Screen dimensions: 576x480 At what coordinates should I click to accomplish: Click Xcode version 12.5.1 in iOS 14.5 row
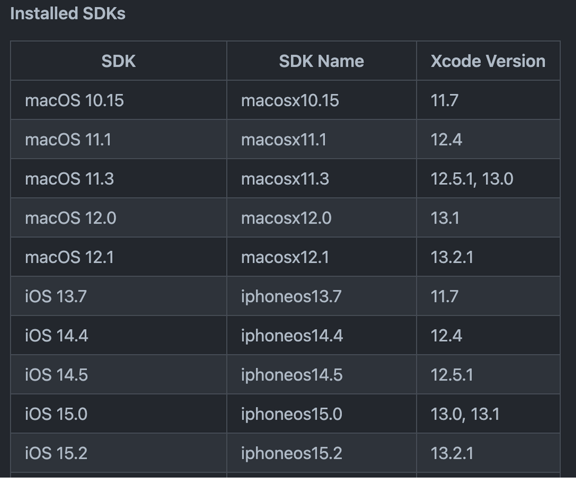pyautogui.click(x=488, y=375)
